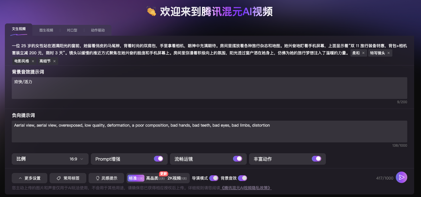Select 2K视频 quality mode

pos(177,178)
